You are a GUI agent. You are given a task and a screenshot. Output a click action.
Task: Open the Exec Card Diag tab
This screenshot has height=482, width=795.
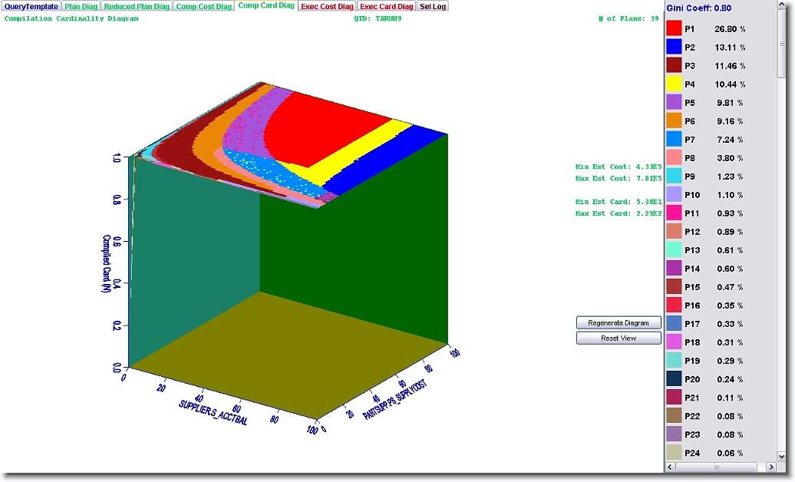click(x=388, y=6)
